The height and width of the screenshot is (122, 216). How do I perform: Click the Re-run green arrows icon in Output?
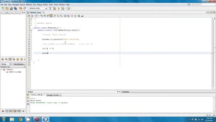pos(28,95)
